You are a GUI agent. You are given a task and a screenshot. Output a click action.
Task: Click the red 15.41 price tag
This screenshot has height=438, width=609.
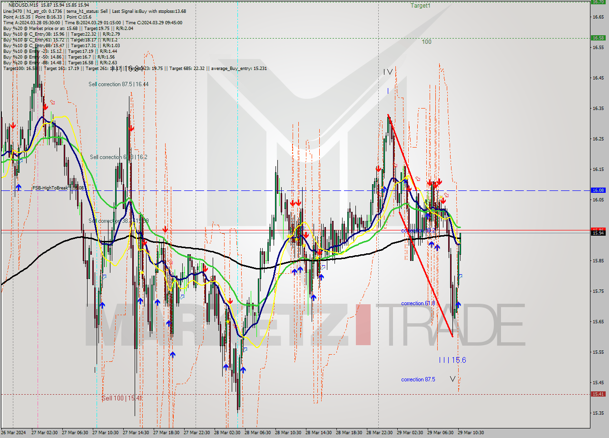[598, 394]
